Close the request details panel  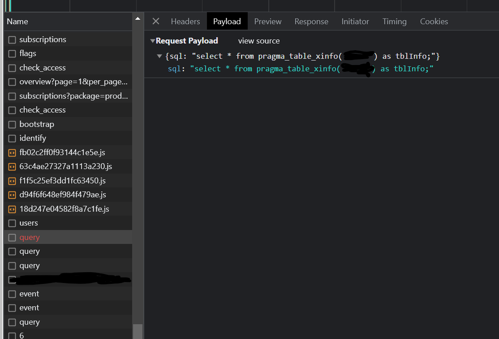point(155,22)
